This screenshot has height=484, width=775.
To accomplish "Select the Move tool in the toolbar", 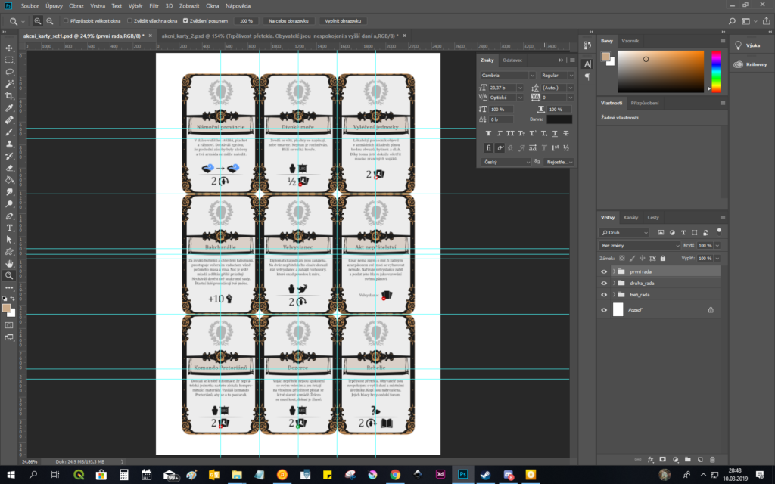I will (x=9, y=48).
